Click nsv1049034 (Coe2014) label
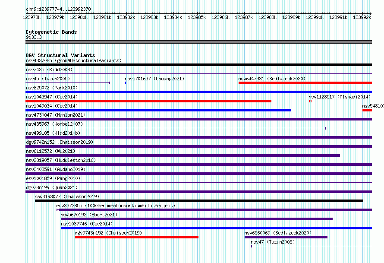The width and height of the screenshot is (384, 263). (x=52, y=106)
